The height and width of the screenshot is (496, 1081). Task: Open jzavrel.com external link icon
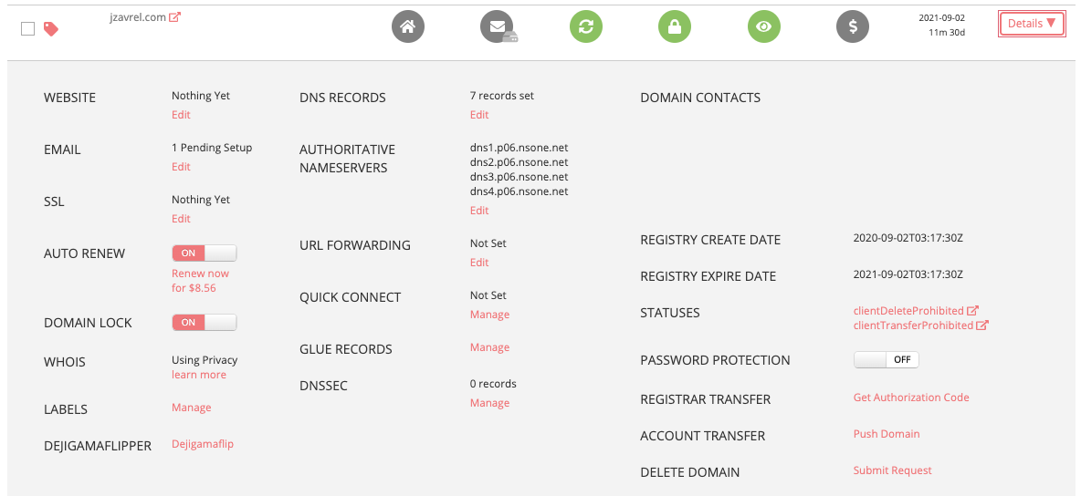(x=175, y=17)
